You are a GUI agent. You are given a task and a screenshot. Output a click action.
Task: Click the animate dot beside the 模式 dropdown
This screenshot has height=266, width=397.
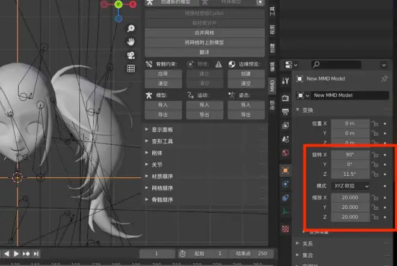coord(385,186)
